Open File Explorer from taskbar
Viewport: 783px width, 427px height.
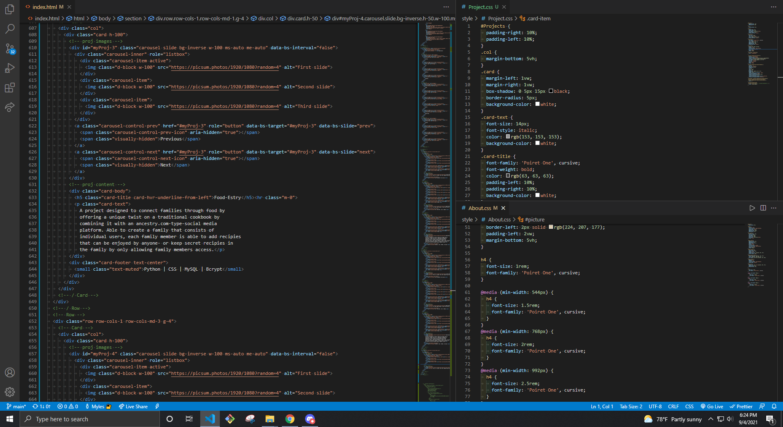(x=270, y=419)
